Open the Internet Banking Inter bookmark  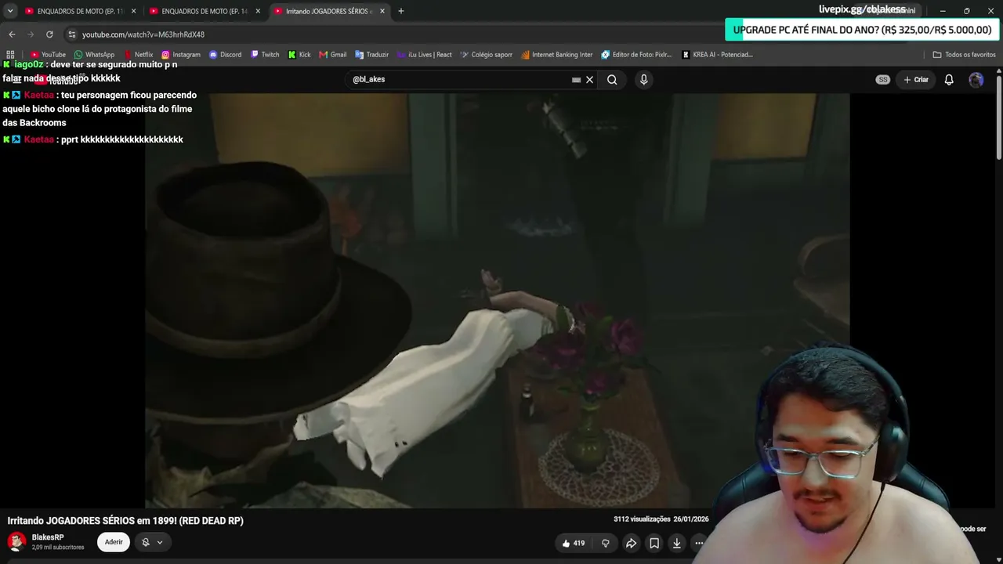point(556,55)
